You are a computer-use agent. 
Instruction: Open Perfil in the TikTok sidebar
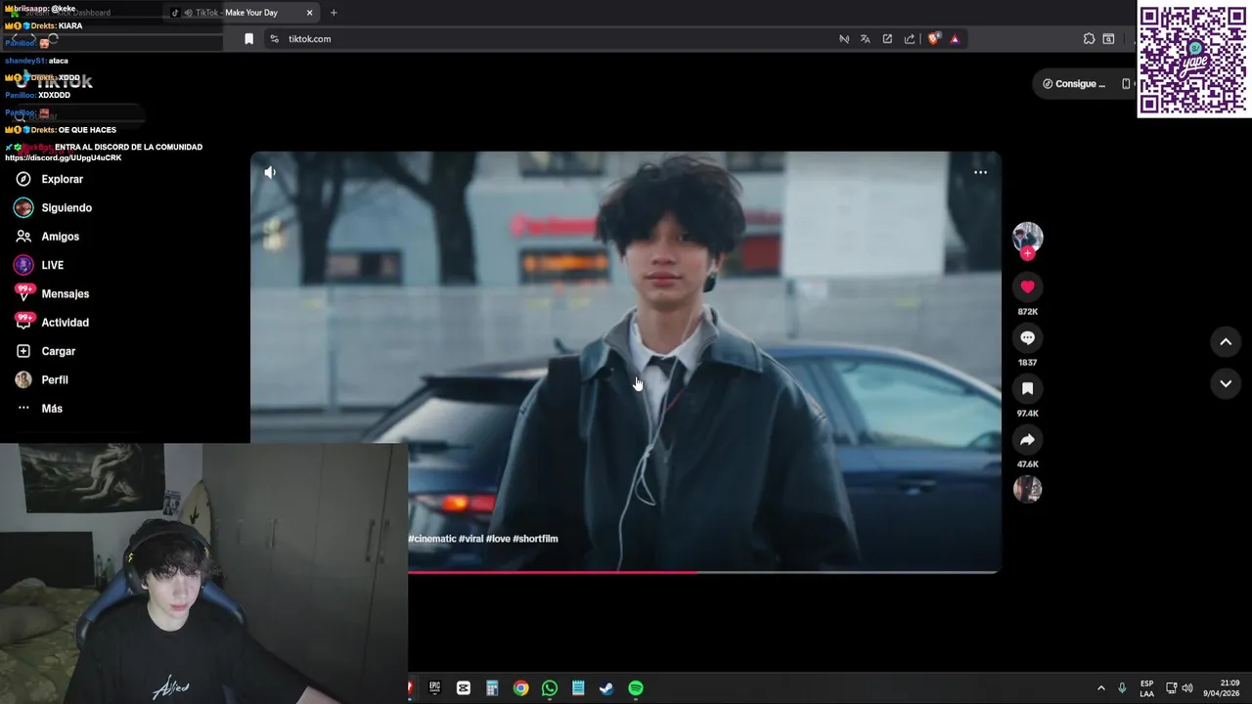54,379
